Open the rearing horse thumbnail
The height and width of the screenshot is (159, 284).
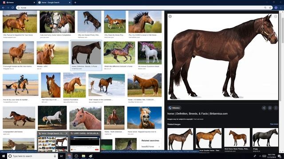89,22
